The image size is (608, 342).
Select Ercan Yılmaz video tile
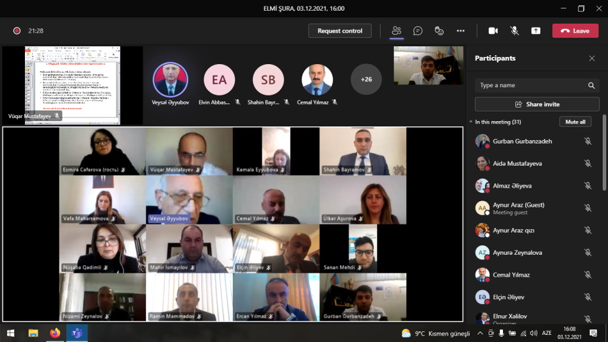276,297
